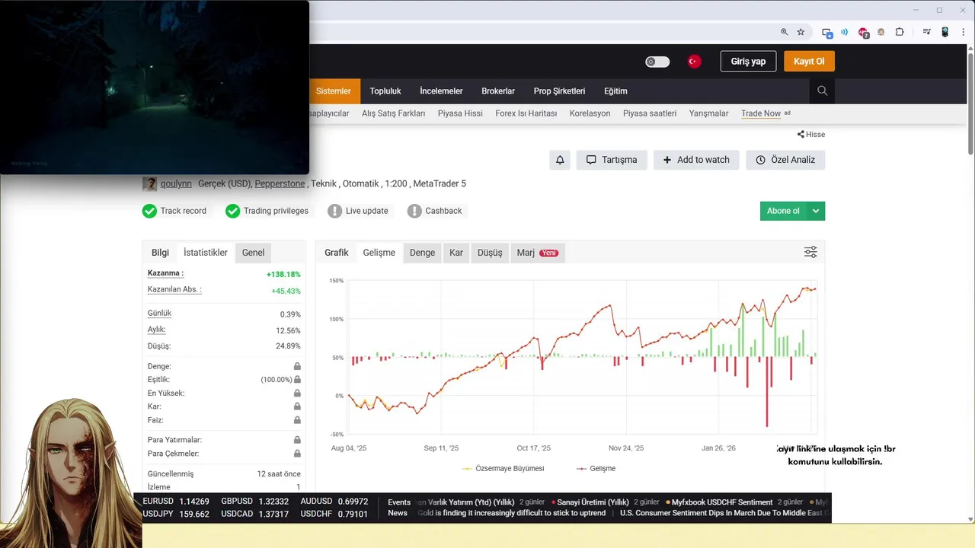Open Forex Isı Haritası link

tap(526, 113)
